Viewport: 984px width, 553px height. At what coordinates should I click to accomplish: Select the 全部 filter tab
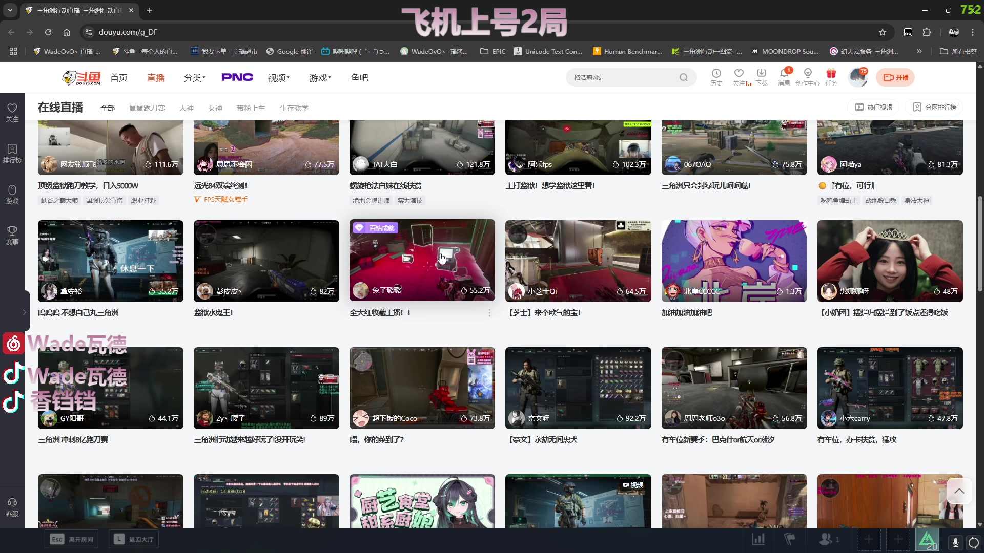108,108
